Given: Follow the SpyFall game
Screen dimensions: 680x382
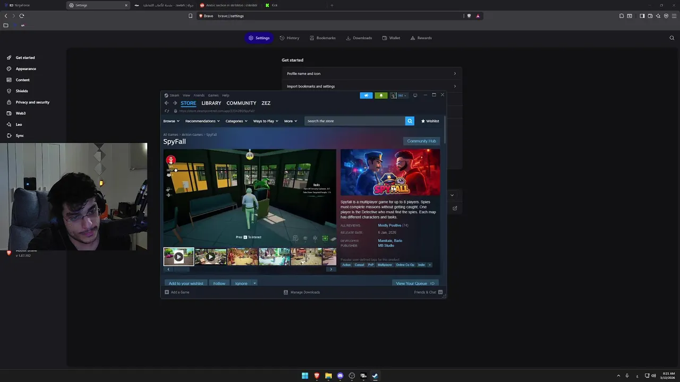Looking at the screenshot, I should pyautogui.click(x=219, y=283).
